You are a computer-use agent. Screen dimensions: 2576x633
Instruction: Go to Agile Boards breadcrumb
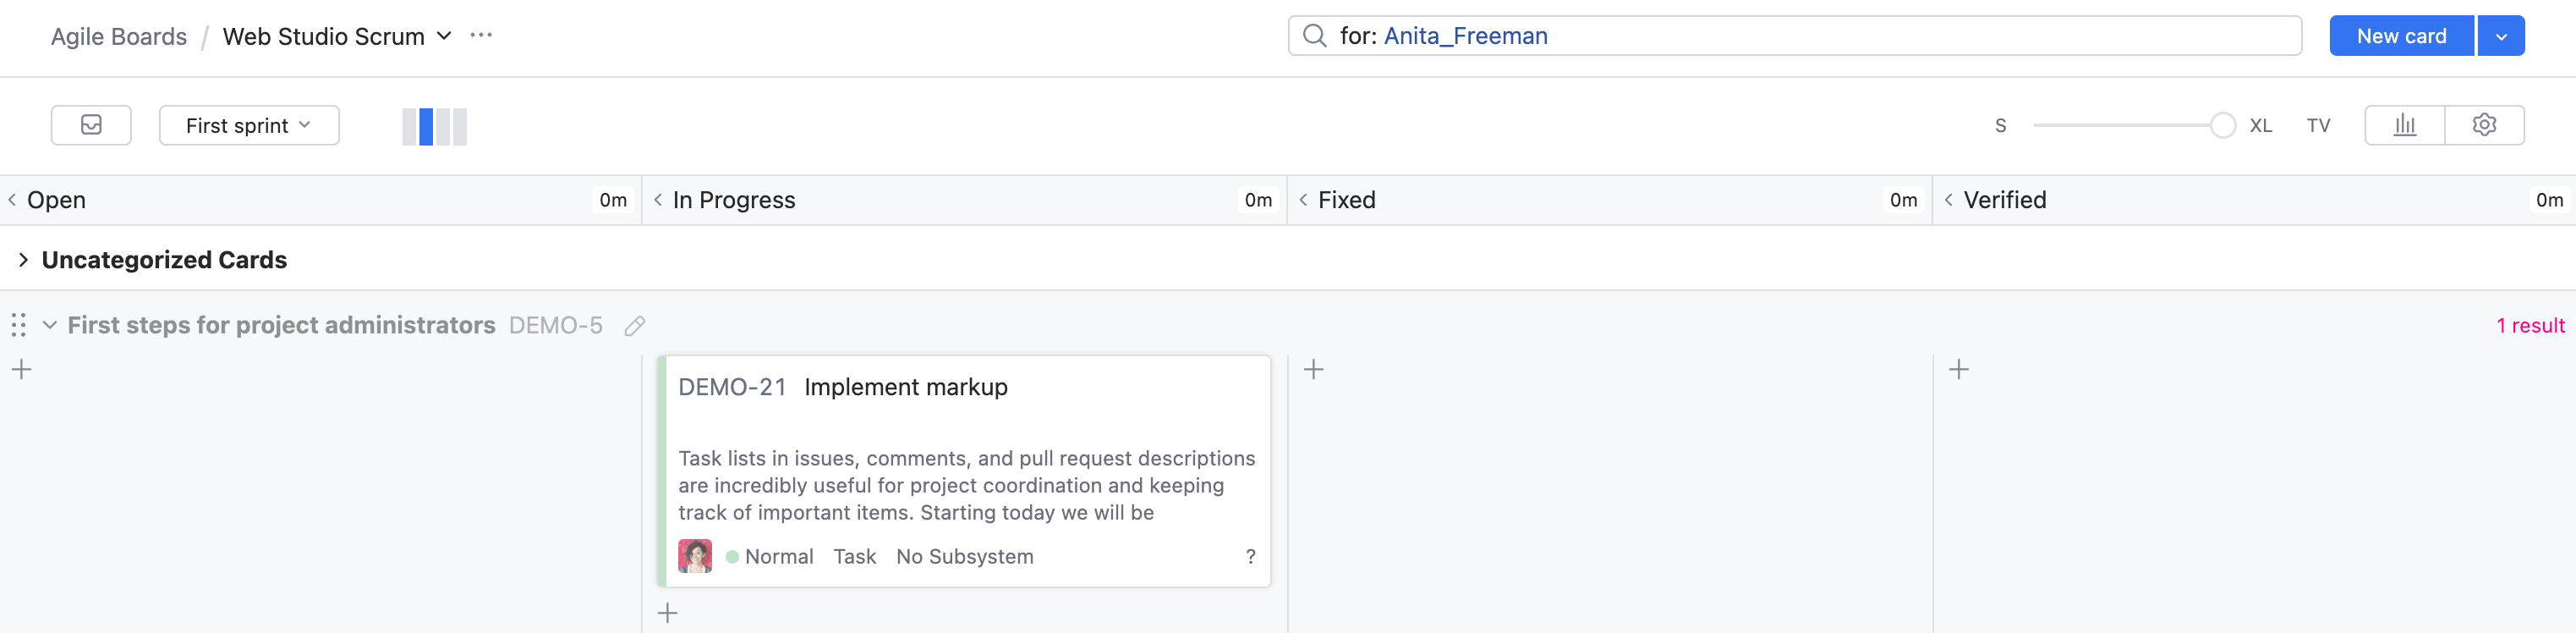click(x=119, y=36)
